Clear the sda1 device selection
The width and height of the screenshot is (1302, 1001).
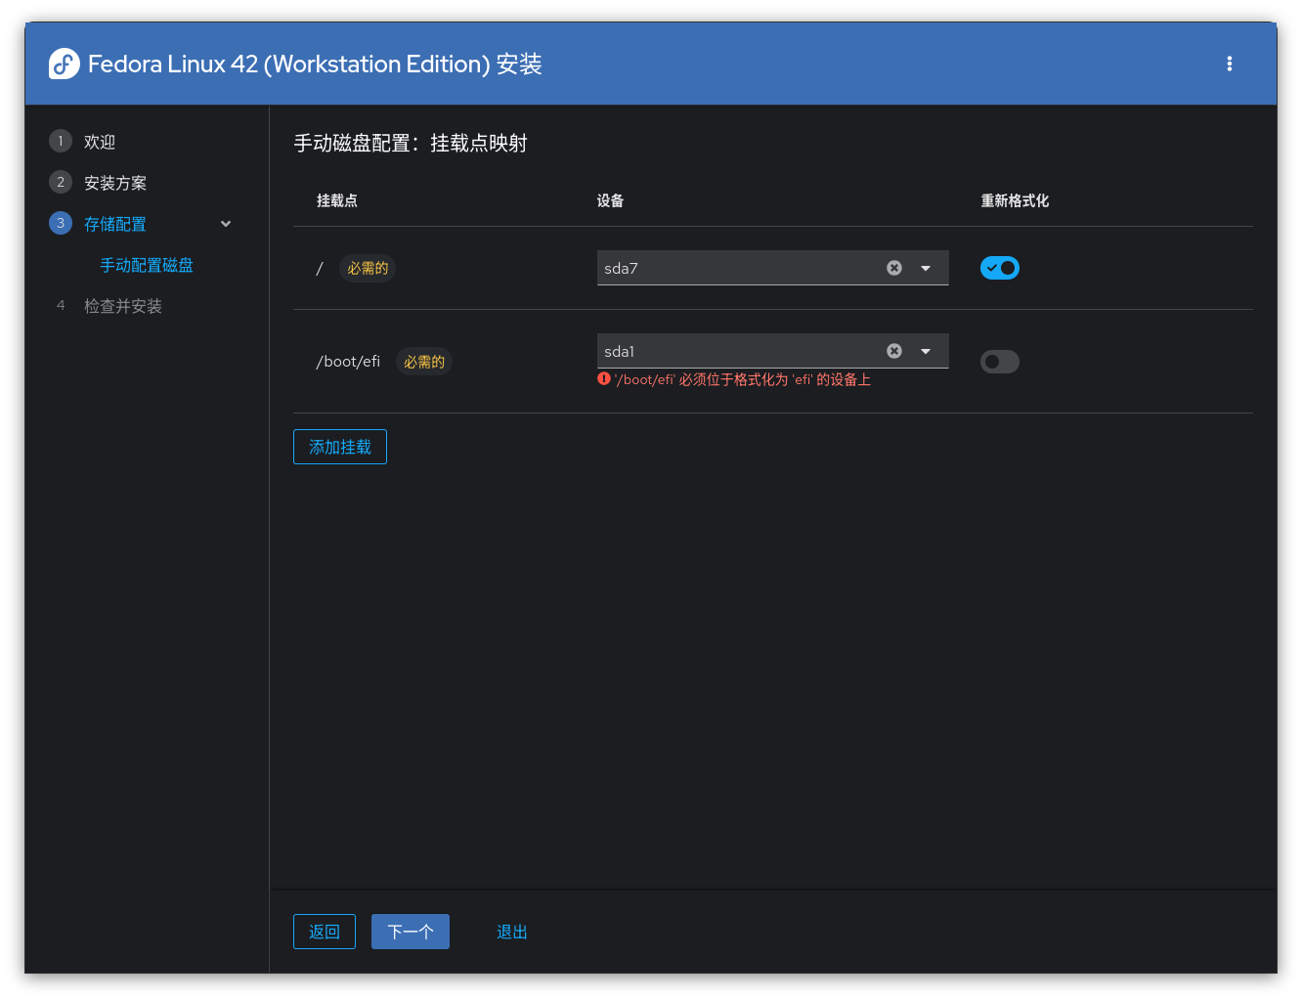pos(894,351)
